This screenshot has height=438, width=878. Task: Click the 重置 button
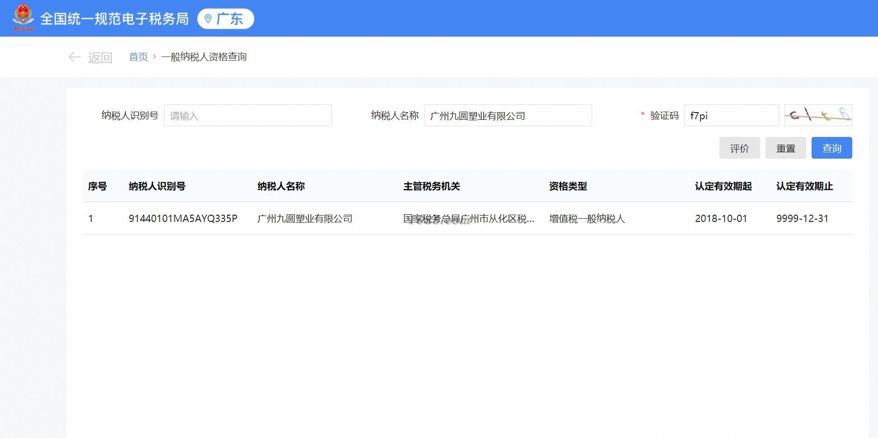(x=786, y=148)
